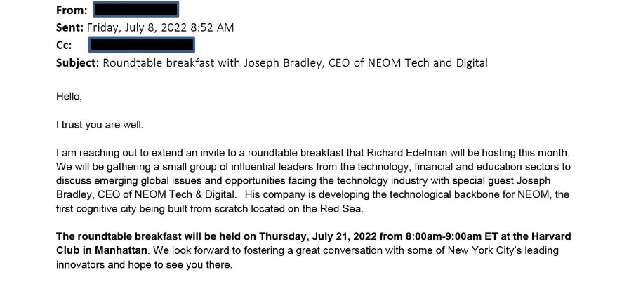Click the redacted Cc recipient box
Viewport: 636px width, 284px height.
[x=142, y=45]
